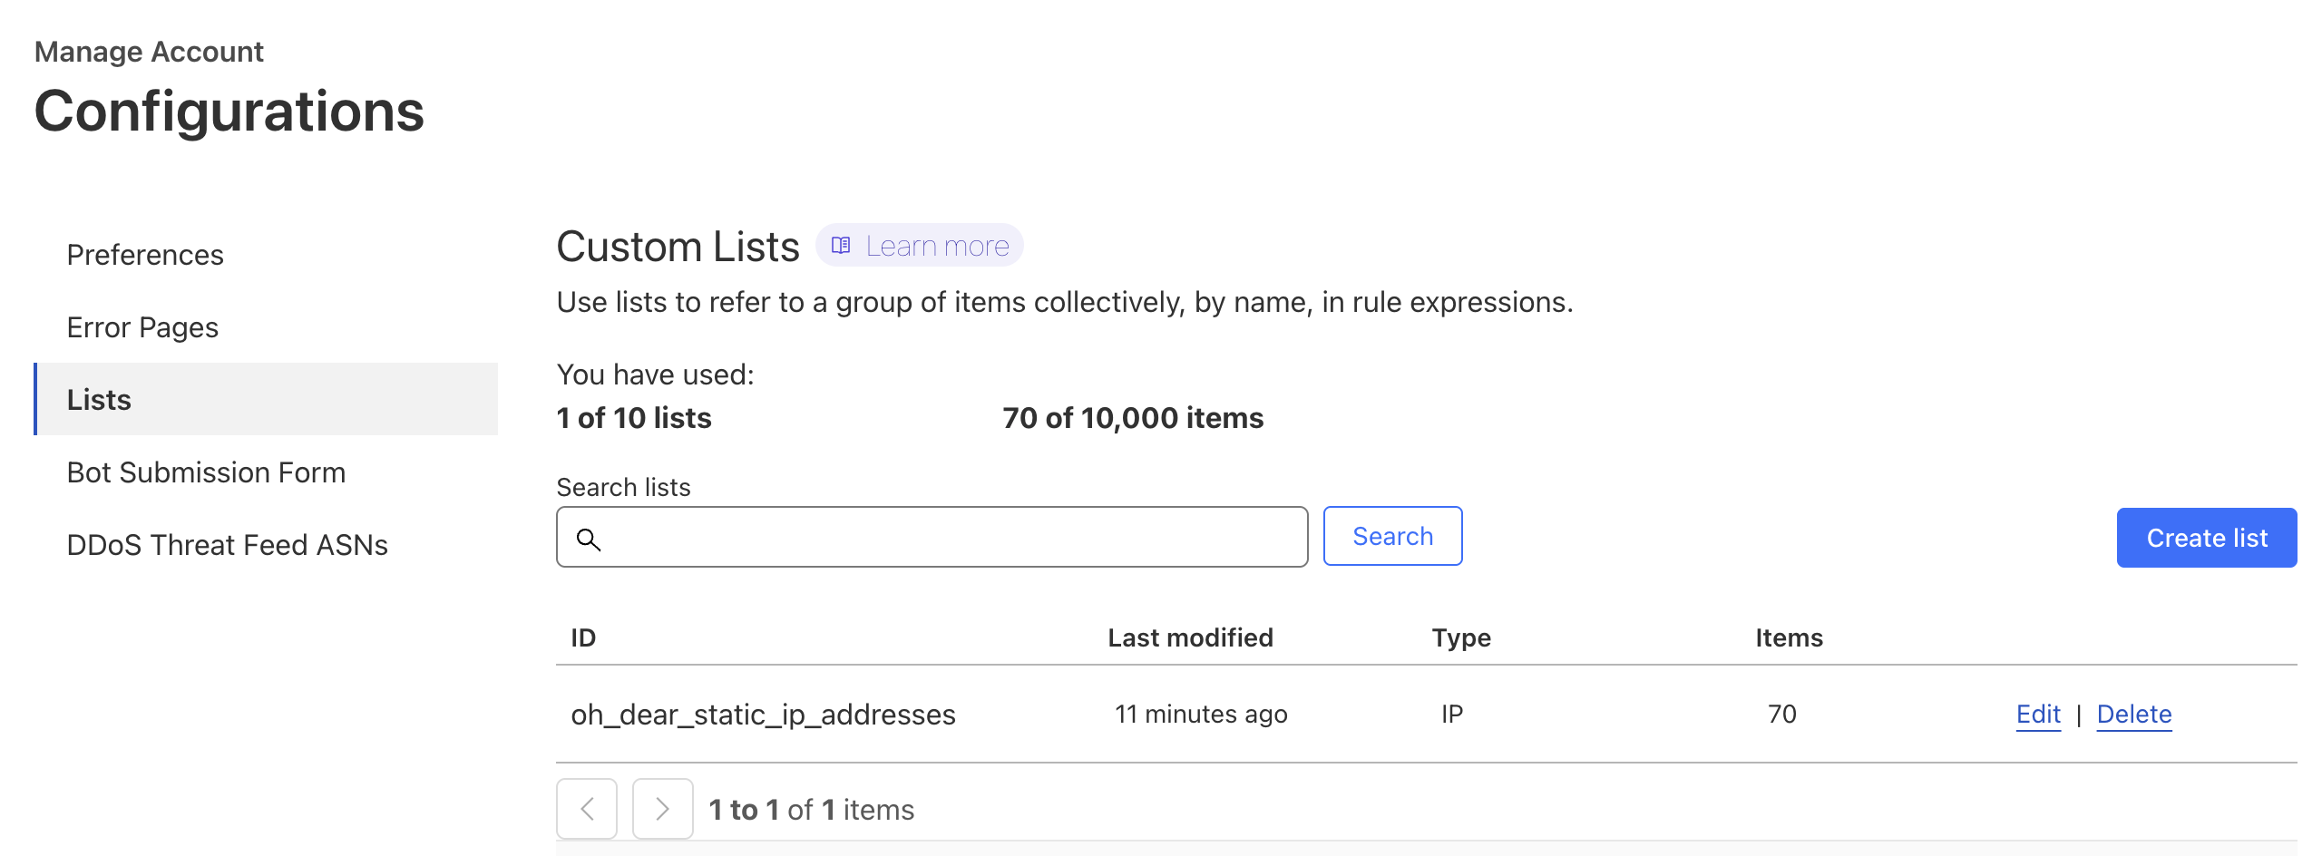Delete the oh_dear_static_ip_addresses list
This screenshot has height=856, width=2322.
tap(2133, 715)
